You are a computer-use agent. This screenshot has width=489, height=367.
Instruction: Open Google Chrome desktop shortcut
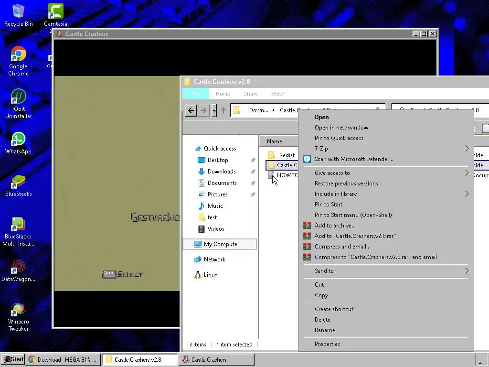pyautogui.click(x=19, y=62)
